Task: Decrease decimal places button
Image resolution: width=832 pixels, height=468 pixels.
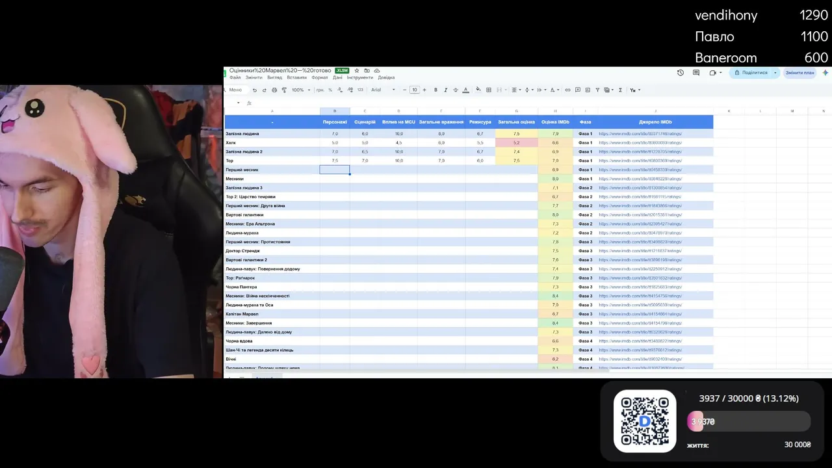Action: (339, 90)
